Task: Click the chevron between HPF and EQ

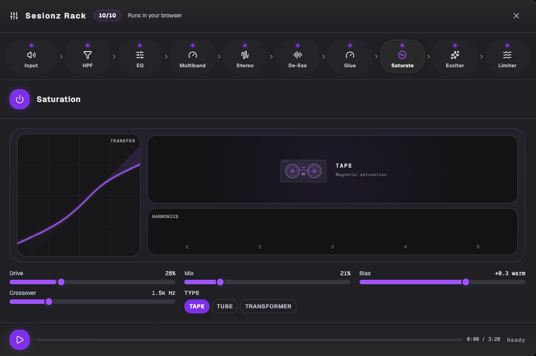Action: click(x=114, y=57)
